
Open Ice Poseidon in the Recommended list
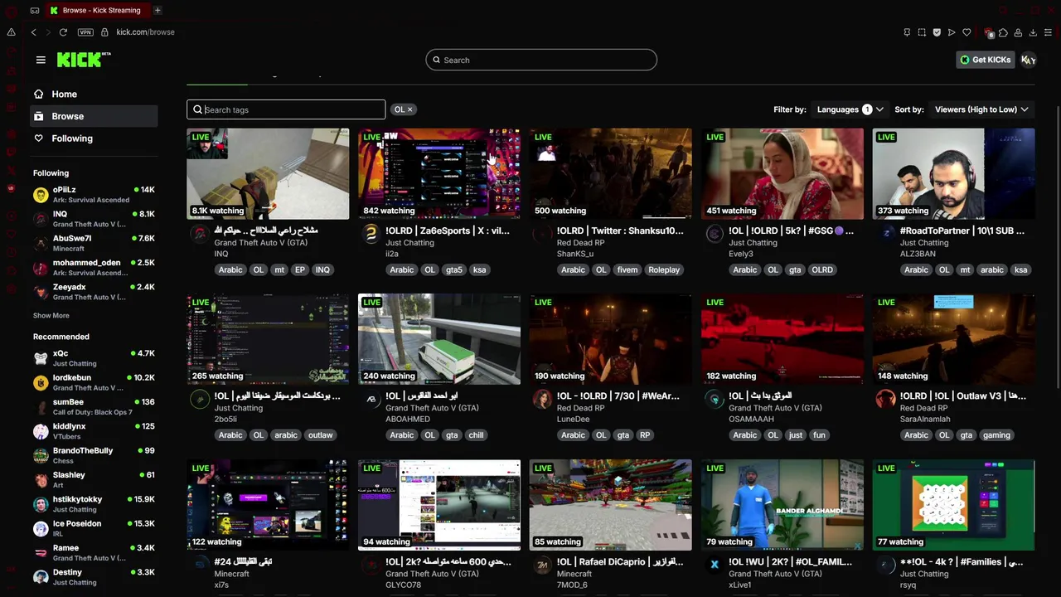coord(94,528)
